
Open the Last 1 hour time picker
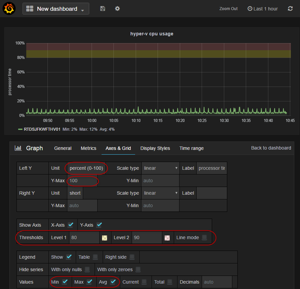click(x=263, y=9)
